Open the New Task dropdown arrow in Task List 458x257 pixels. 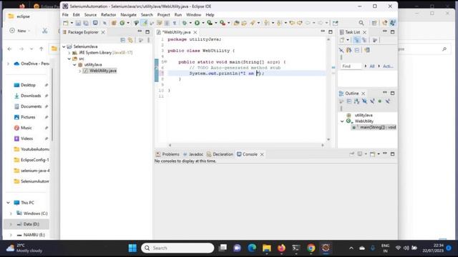[x=348, y=40]
